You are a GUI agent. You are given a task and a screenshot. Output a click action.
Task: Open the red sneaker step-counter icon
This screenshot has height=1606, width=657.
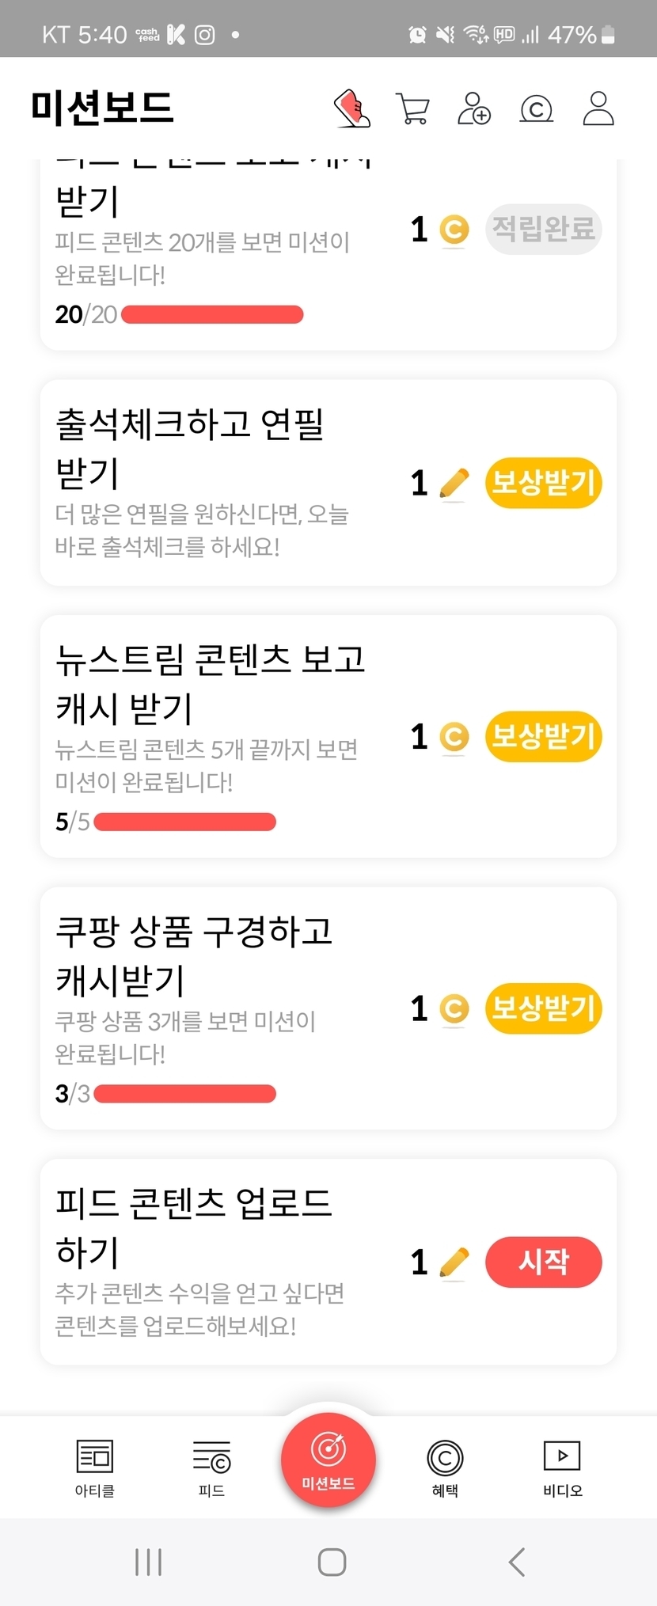pos(352,108)
